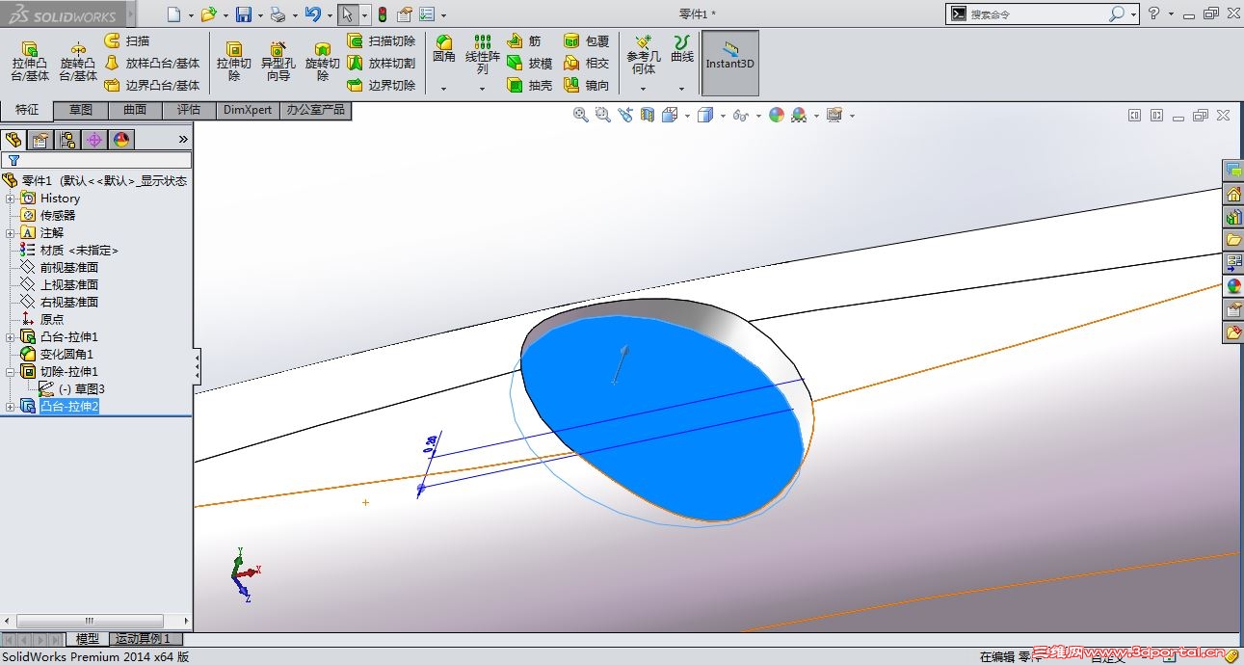The image size is (1244, 665).
Task: Expand the History tree node
Action: click(x=11, y=199)
